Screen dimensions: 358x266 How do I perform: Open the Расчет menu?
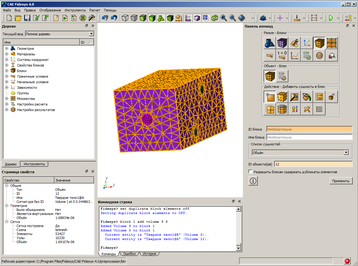pos(95,10)
